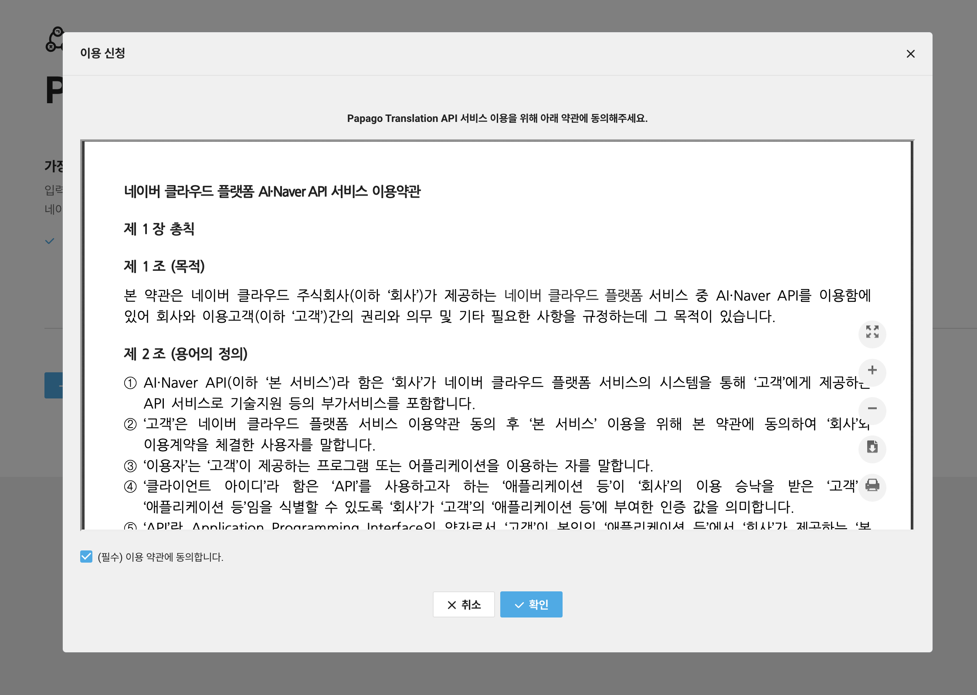Click the 제 1 장 총칙 heading
977x695 pixels.
click(159, 229)
